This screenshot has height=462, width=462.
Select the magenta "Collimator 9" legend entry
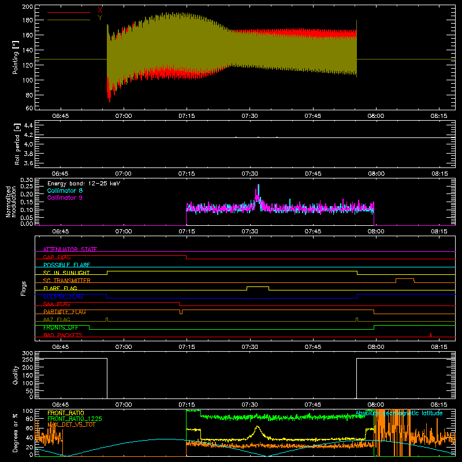(65, 198)
